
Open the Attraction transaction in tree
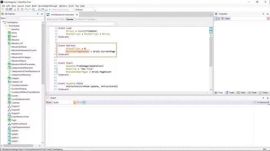[15, 40]
